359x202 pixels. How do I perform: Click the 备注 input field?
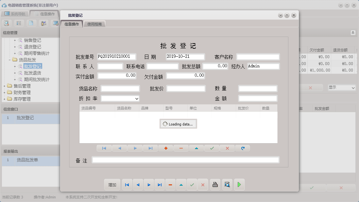pos(186,160)
